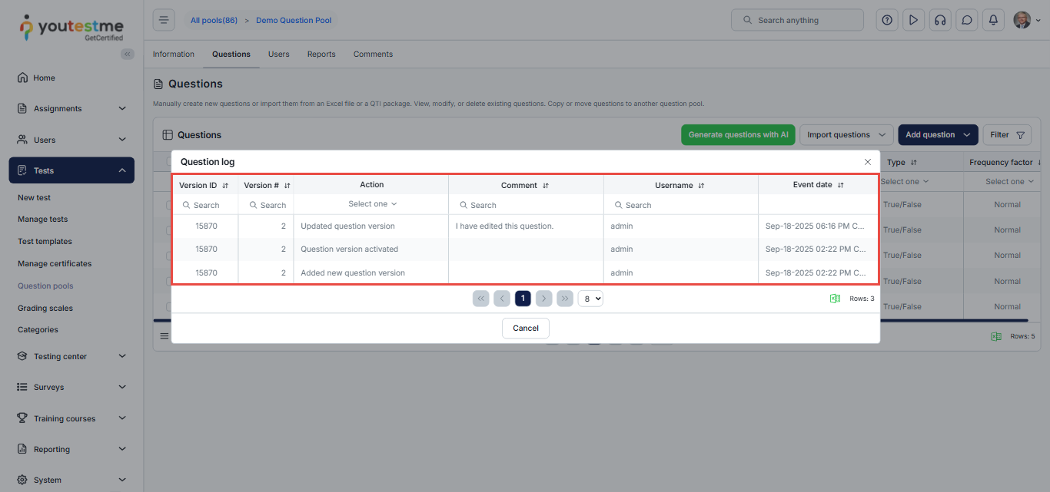Close the Question log dialog
The image size is (1050, 492).
pyautogui.click(x=868, y=162)
